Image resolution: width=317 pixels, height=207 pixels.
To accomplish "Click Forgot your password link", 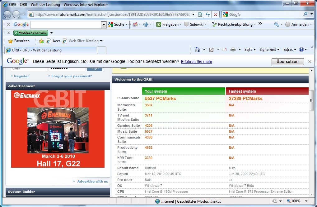I will tap(71, 76).
